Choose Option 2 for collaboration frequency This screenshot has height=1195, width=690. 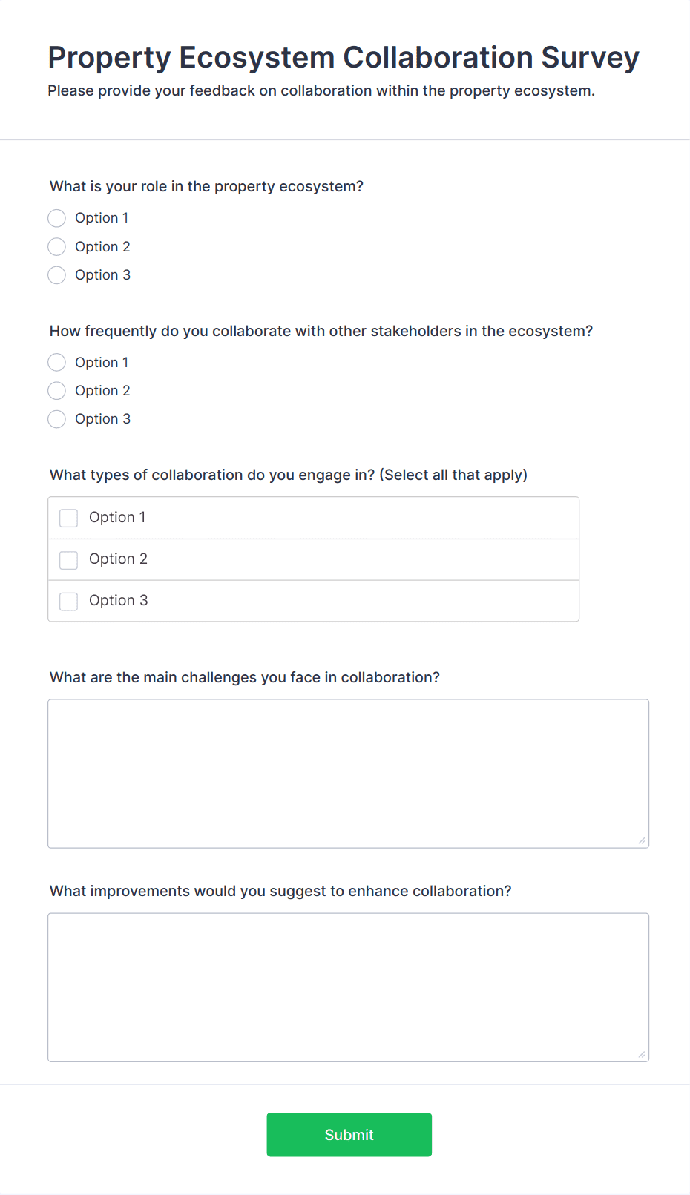tap(56, 390)
